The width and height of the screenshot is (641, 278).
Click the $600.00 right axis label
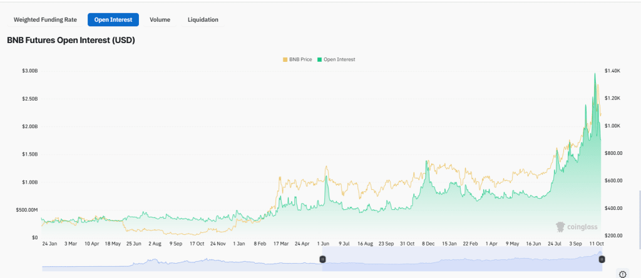coord(614,181)
